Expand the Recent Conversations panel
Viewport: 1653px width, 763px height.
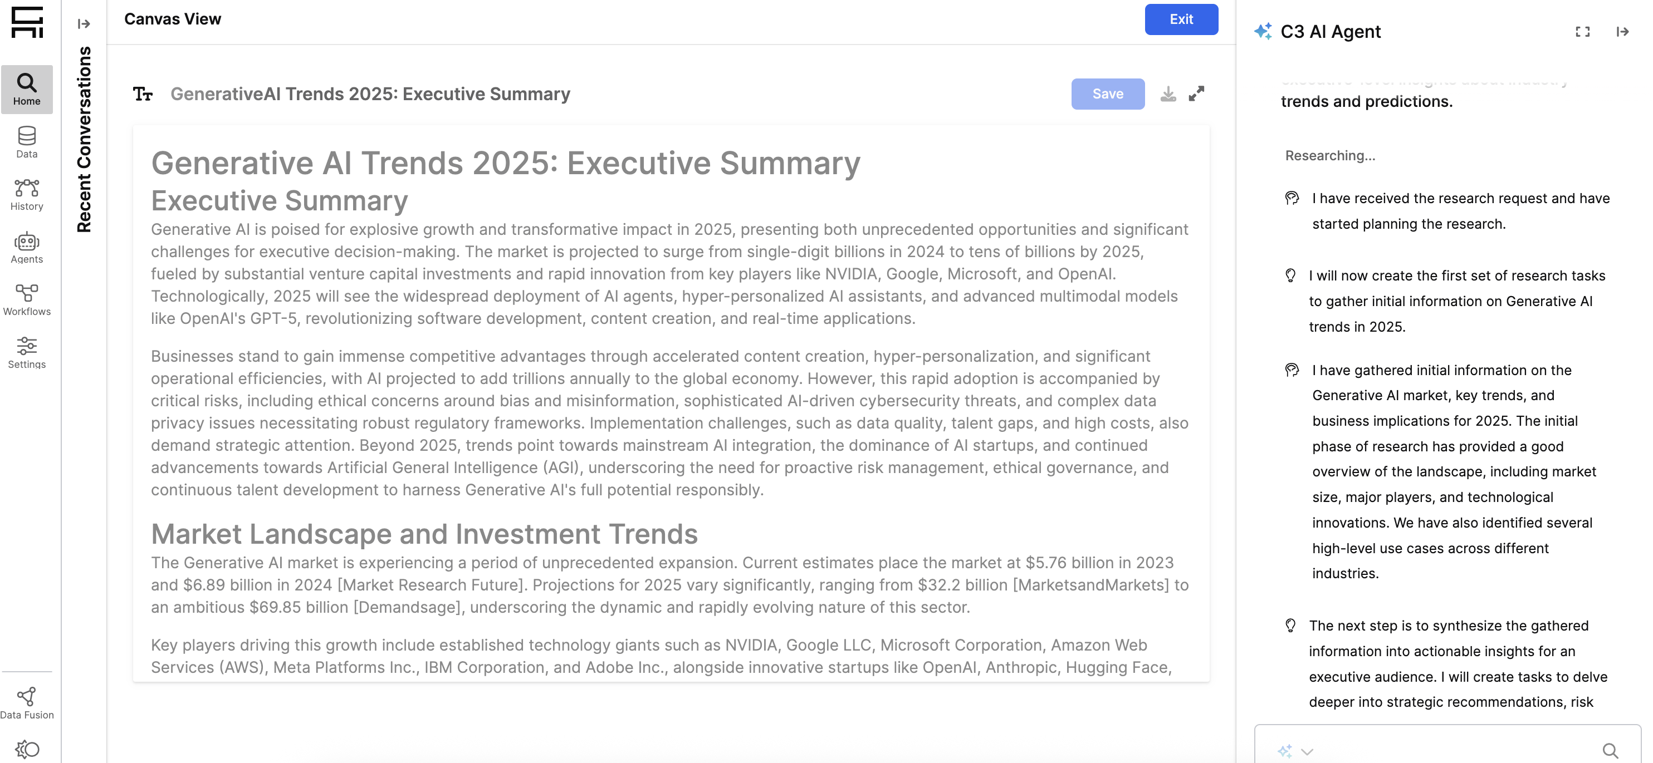84,24
